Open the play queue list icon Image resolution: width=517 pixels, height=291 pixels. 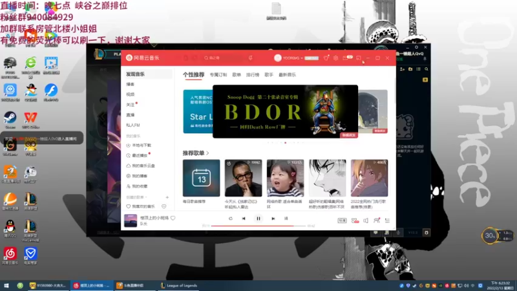[x=387, y=221]
